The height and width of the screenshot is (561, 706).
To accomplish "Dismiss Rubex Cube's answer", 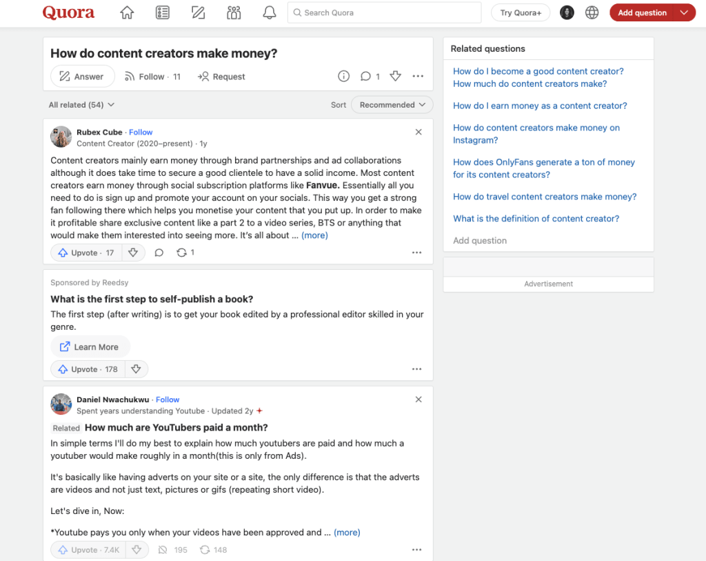I will click(x=418, y=132).
